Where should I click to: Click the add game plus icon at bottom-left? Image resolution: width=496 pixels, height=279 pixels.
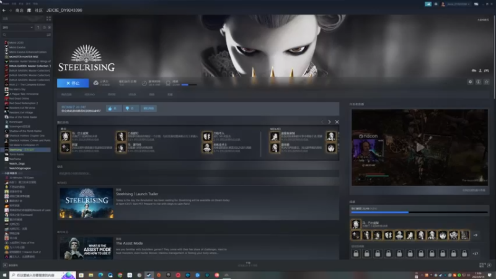point(5,265)
